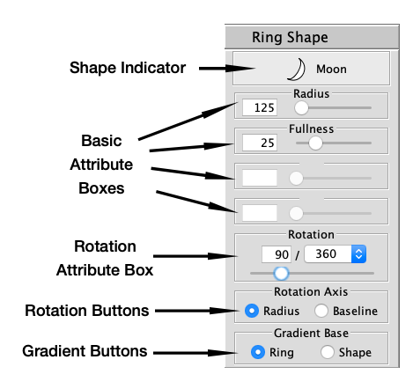
Task: Click the Moon crescent shape icon
Action: pyautogui.click(x=296, y=70)
